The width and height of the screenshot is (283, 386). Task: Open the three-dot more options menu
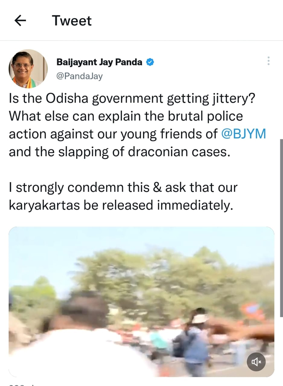point(268,61)
